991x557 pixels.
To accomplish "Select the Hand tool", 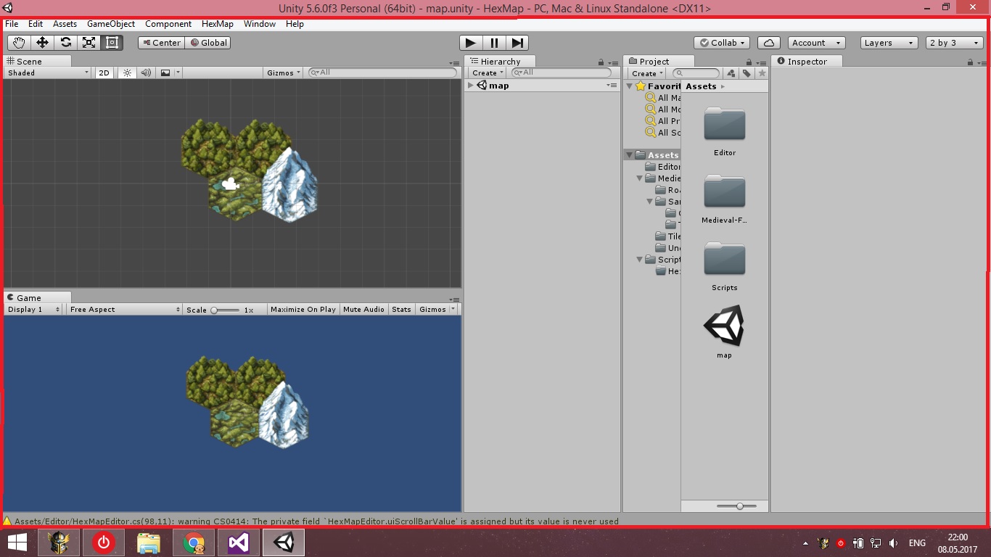I will [x=19, y=43].
